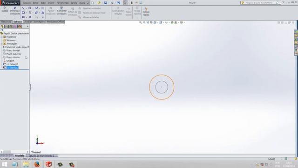The height and width of the screenshot is (168, 298).
Task: Click Zoom to fit magnifier icon
Action: click(x=141, y=22)
